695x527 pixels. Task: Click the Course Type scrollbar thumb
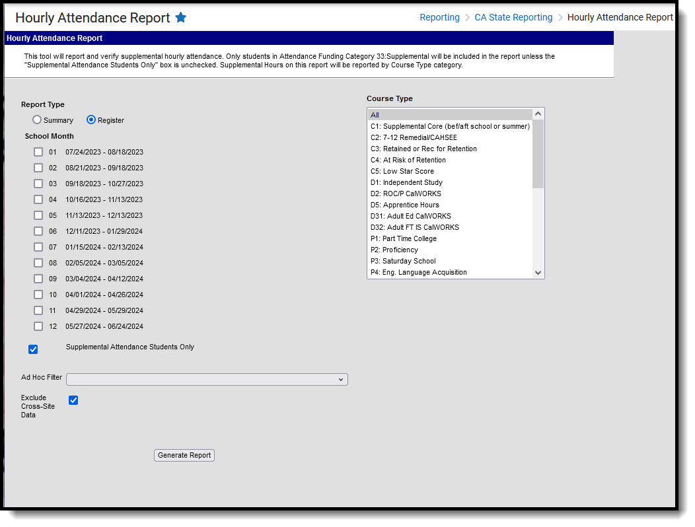point(538,154)
